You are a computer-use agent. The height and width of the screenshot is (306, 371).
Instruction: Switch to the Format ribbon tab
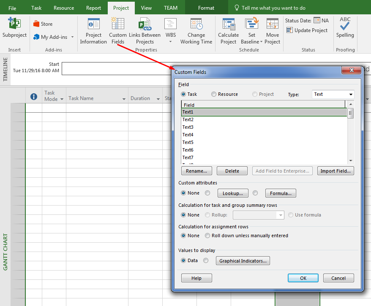[206, 7]
